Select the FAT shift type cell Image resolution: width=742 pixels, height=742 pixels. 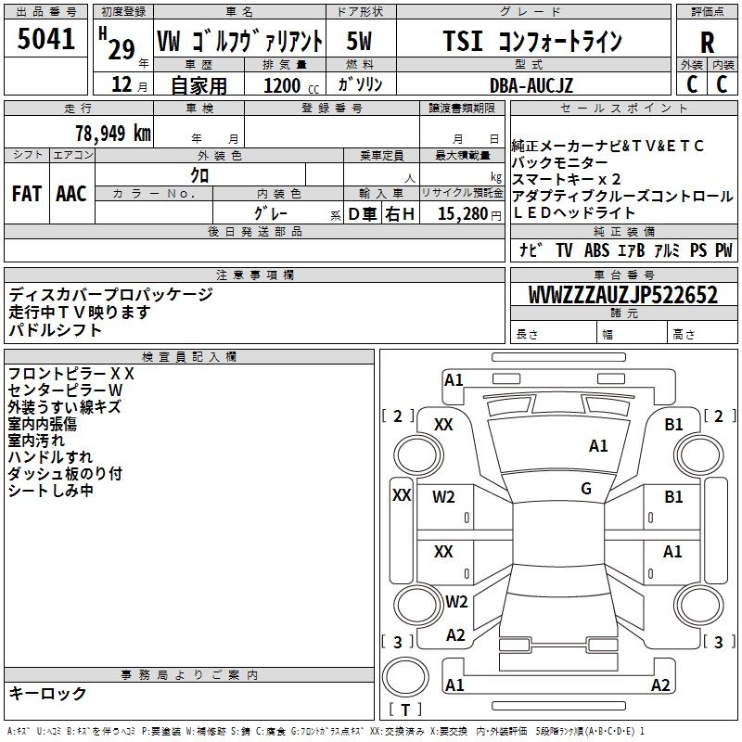click(x=27, y=193)
